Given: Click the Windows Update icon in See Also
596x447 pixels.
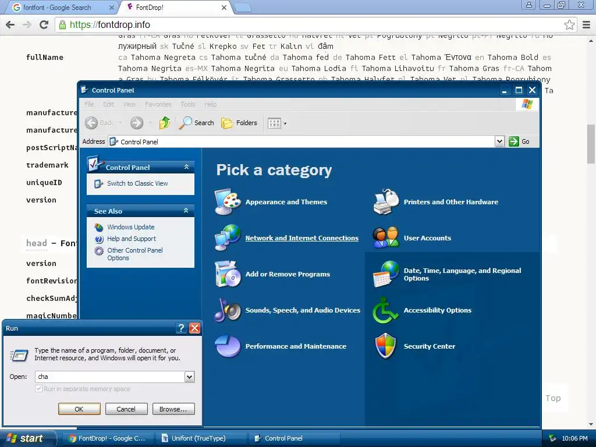Looking at the screenshot, I should pos(99,228).
